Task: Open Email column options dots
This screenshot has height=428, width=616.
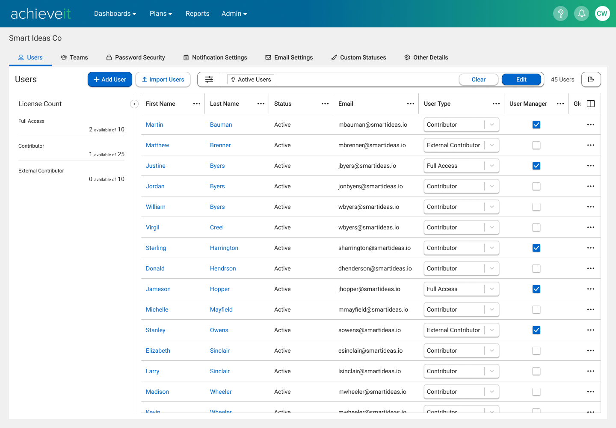Action: (x=411, y=104)
